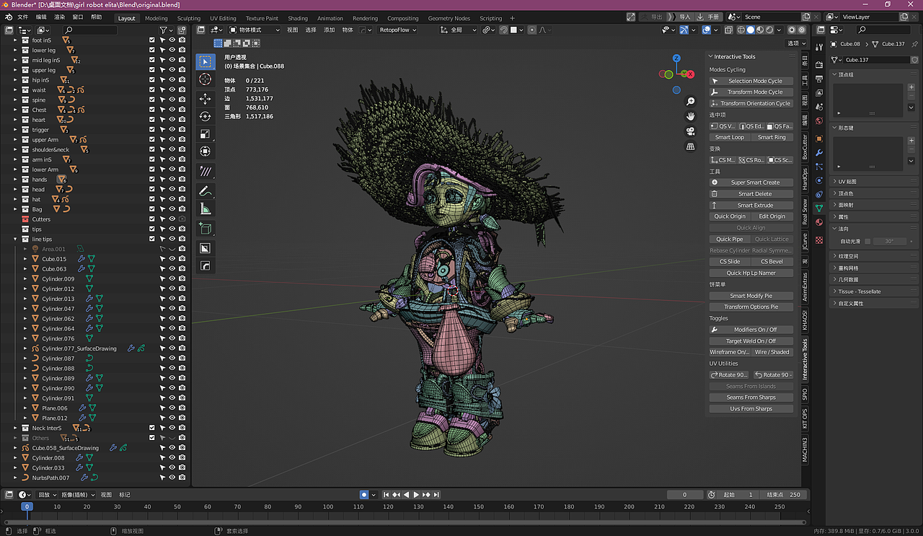Viewport: 923px width, 536px height.
Task: Collapse the line tips collection
Action: click(x=15, y=239)
